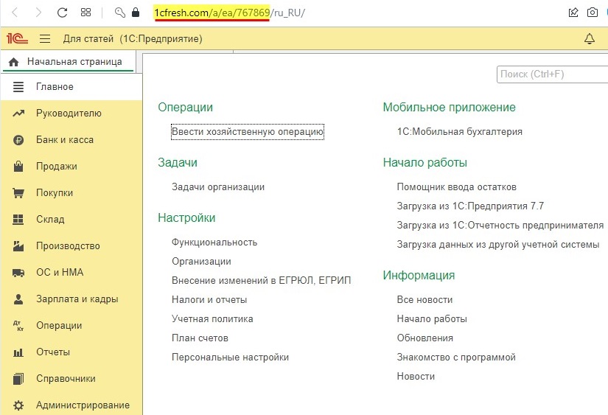Open Загрузка из 1С:Отчетность предпринимателя link
Image resolution: width=608 pixels, height=415 pixels.
pyautogui.click(x=500, y=226)
